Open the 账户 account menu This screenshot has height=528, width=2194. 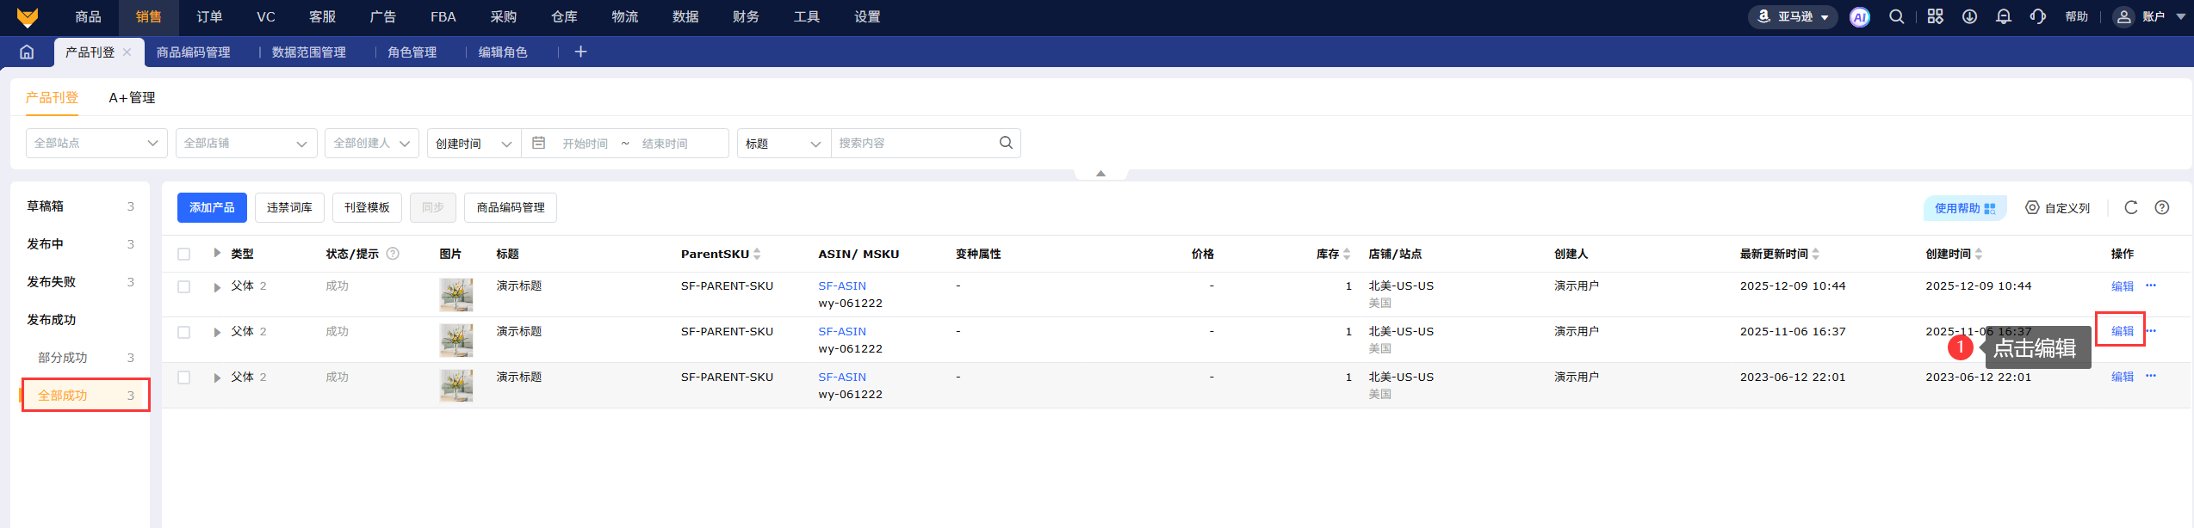2149,17
